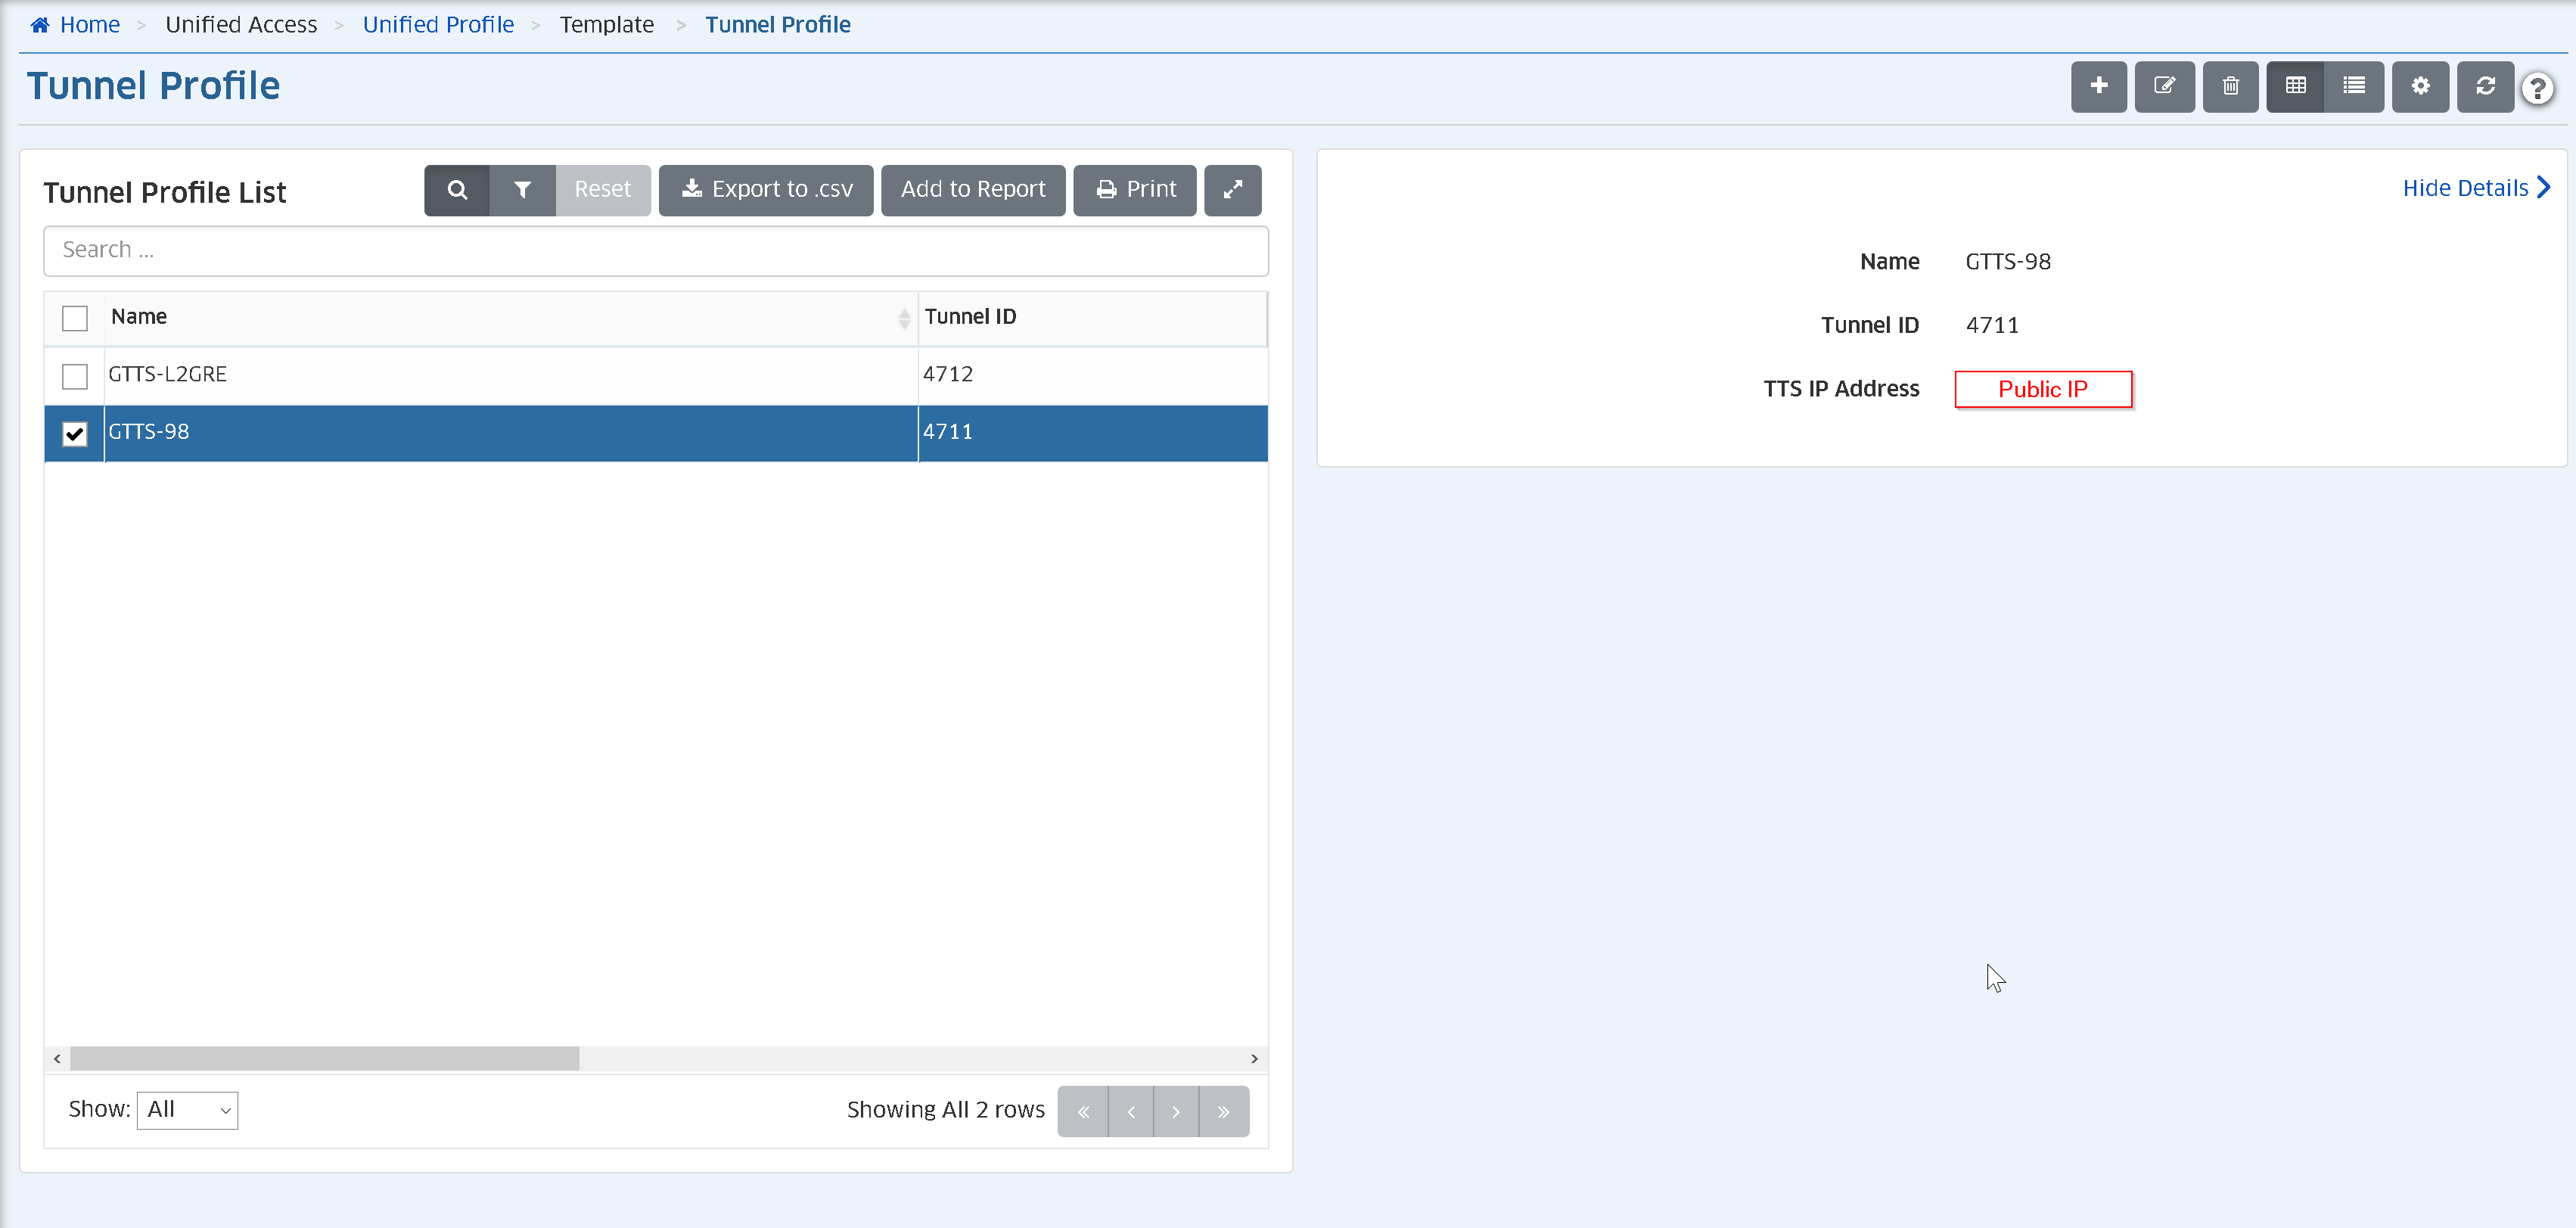Open help question mark icon
This screenshot has height=1228, width=2576.
click(2537, 89)
